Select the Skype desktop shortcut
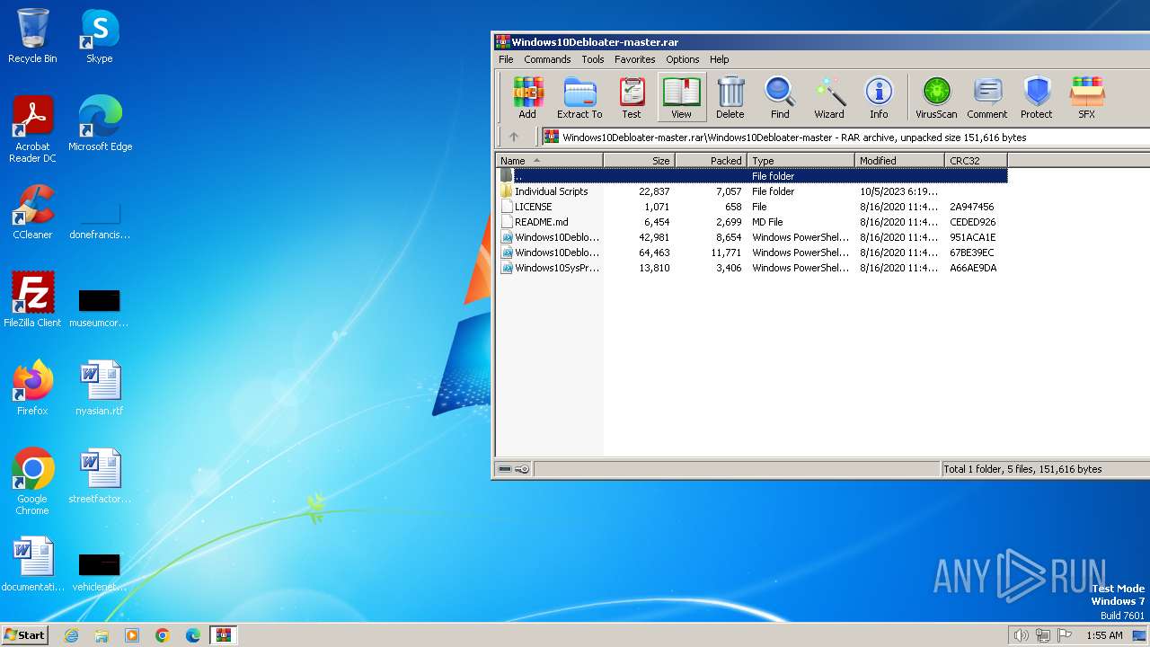Screen dimensions: 1150x647 coord(100,37)
